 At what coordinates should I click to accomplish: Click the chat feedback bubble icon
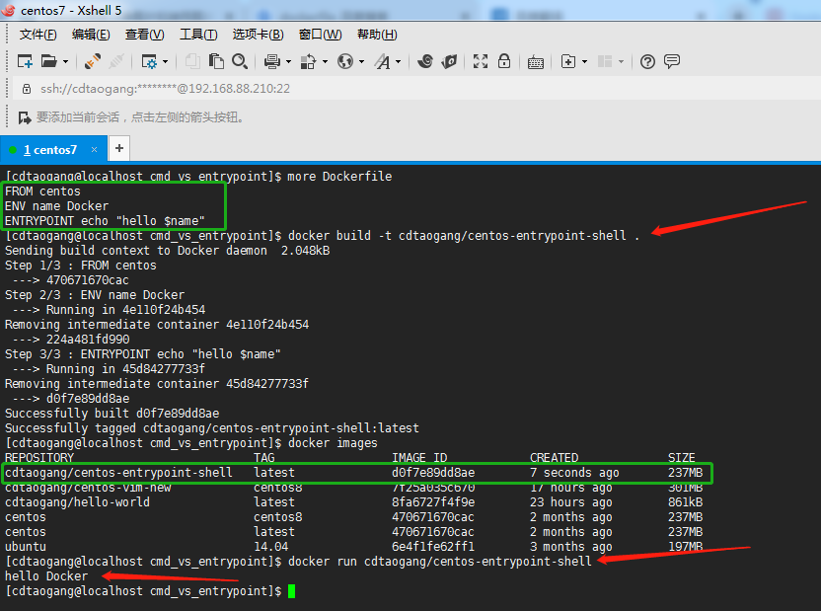[672, 61]
